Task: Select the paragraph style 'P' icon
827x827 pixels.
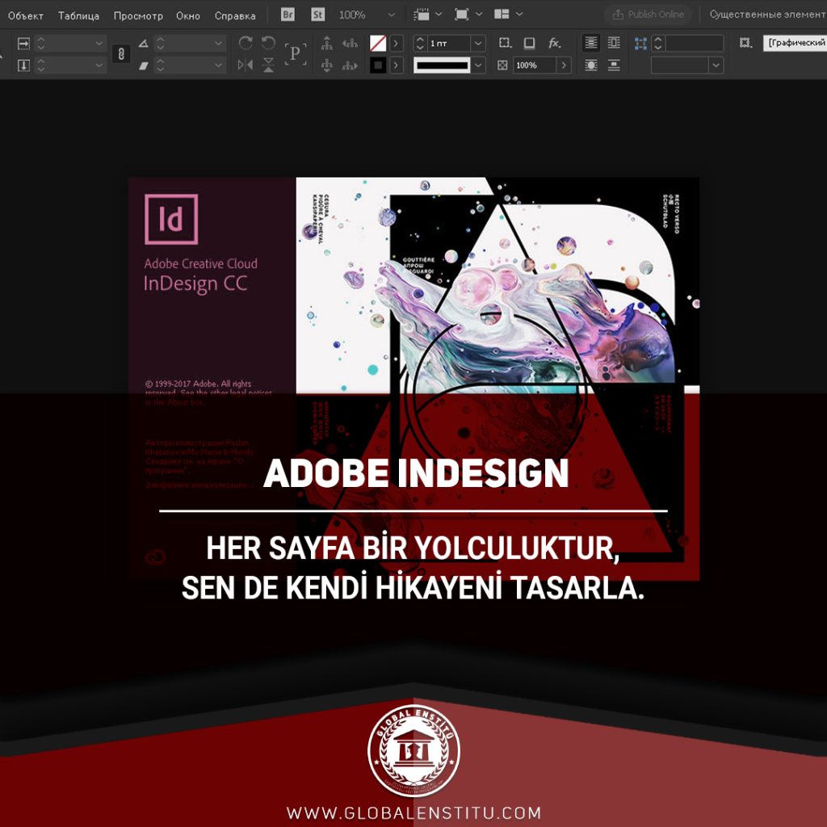Action: pyautogui.click(x=295, y=53)
